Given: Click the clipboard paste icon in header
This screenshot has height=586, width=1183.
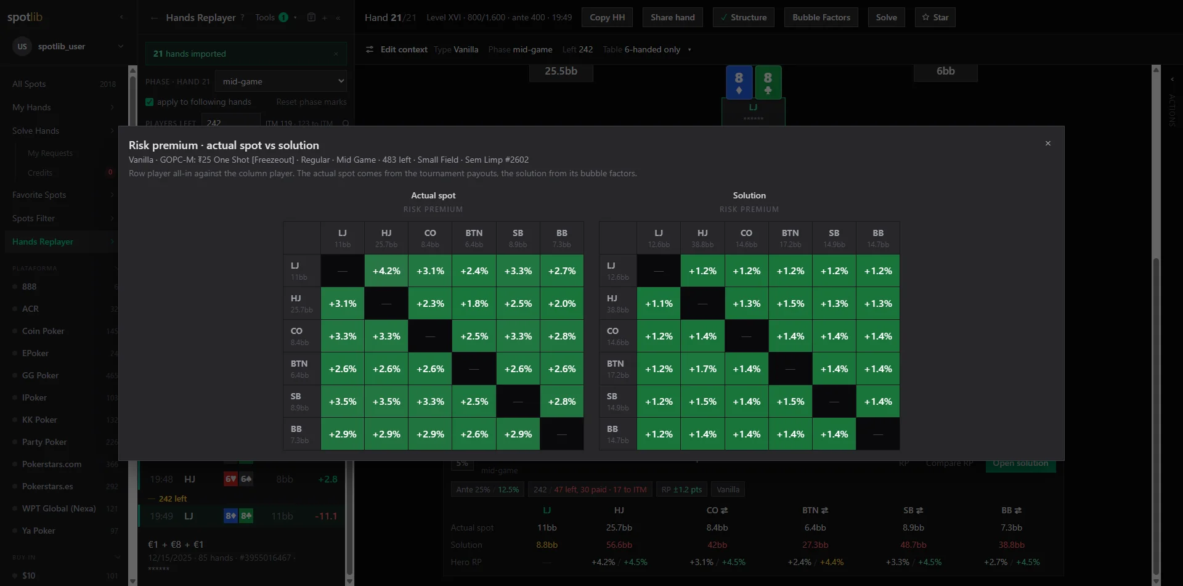Looking at the screenshot, I should click(311, 17).
